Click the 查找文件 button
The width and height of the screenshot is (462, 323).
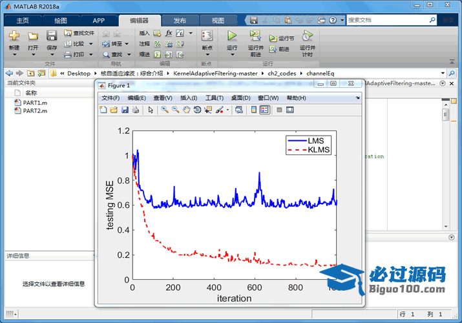point(79,33)
